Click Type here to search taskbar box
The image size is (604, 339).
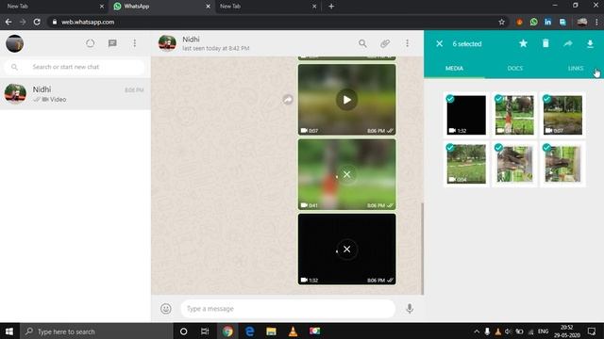tap(96, 331)
